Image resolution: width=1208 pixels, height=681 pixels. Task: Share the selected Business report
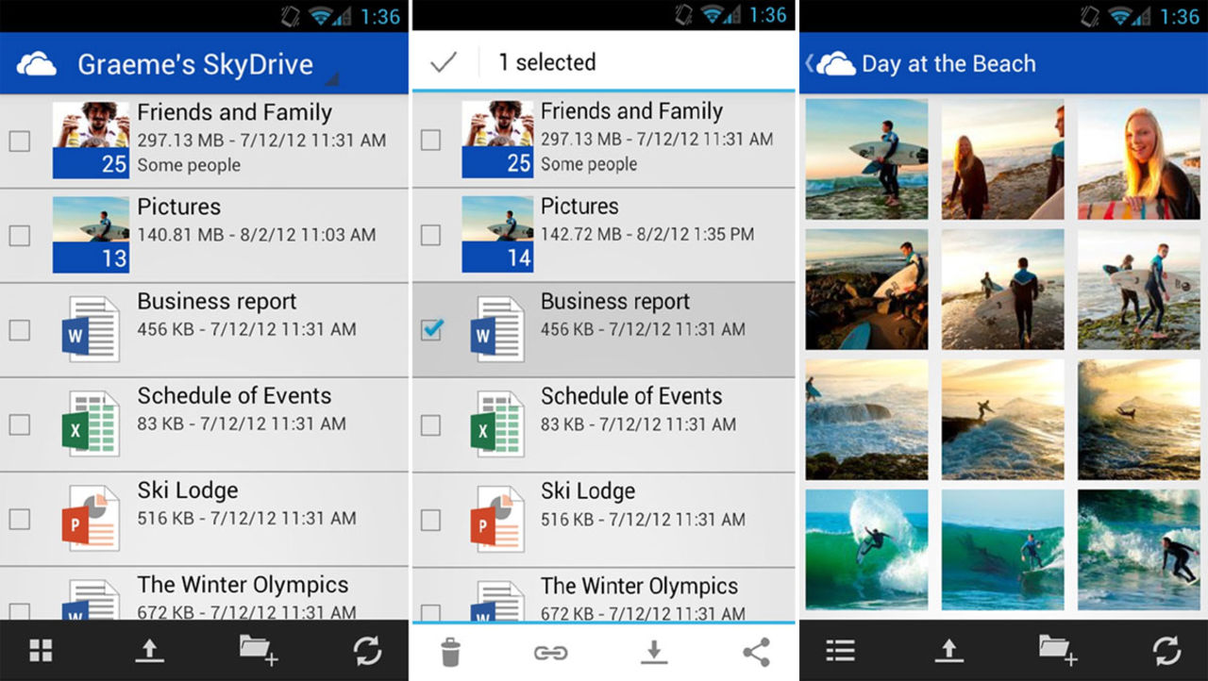coord(755,650)
